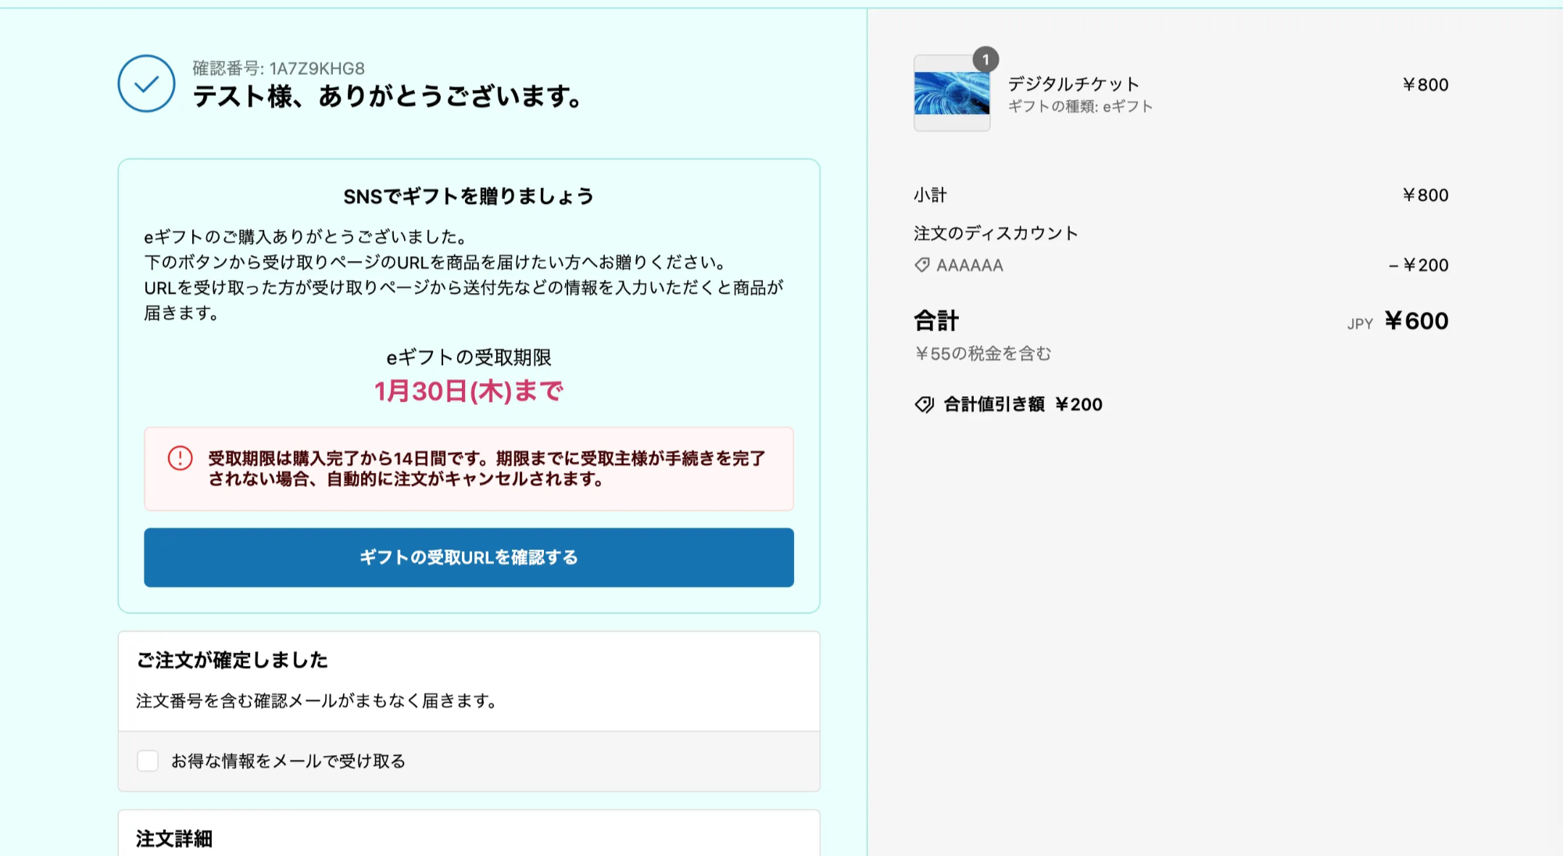
Task: Click the デジタルチケット product name
Action: pos(1073,84)
